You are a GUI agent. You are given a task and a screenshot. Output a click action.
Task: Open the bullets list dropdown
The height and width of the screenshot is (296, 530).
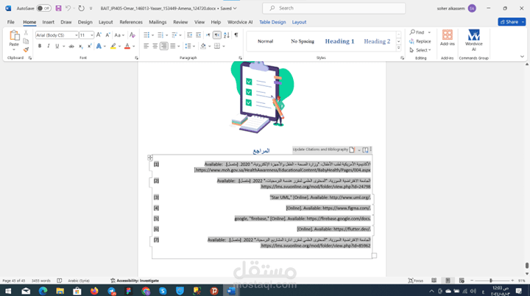[153, 35]
